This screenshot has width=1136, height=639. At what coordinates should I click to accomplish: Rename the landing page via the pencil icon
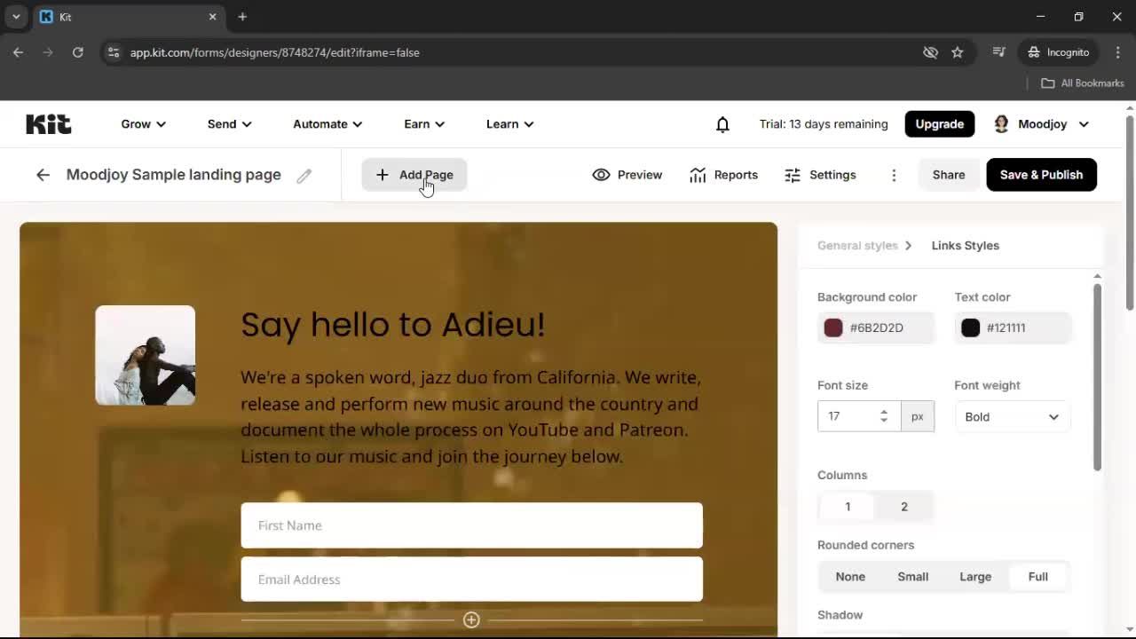tap(304, 175)
